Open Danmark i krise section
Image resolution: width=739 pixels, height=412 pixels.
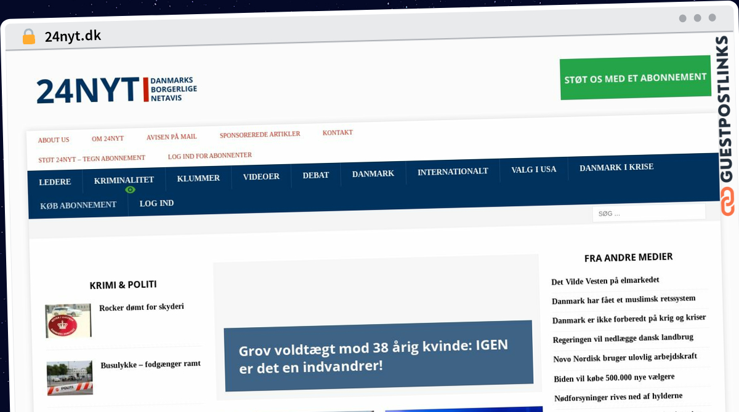click(x=616, y=167)
